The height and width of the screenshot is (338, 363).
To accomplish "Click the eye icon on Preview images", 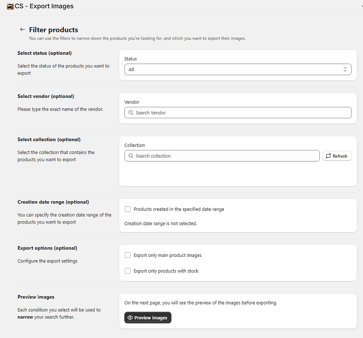I will tap(130, 318).
